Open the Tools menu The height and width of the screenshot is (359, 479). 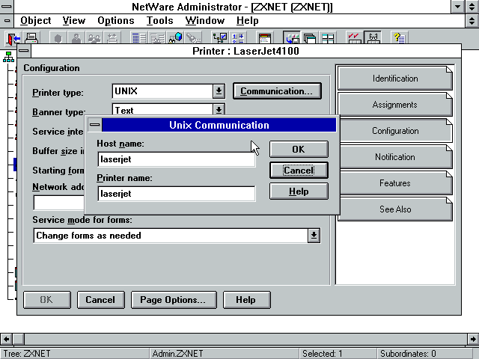(x=159, y=20)
